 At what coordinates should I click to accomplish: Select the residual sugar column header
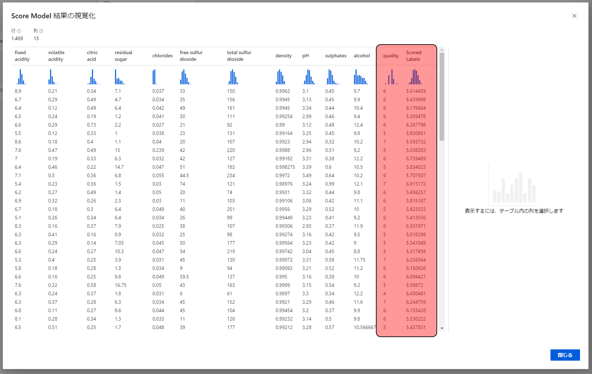(x=123, y=56)
